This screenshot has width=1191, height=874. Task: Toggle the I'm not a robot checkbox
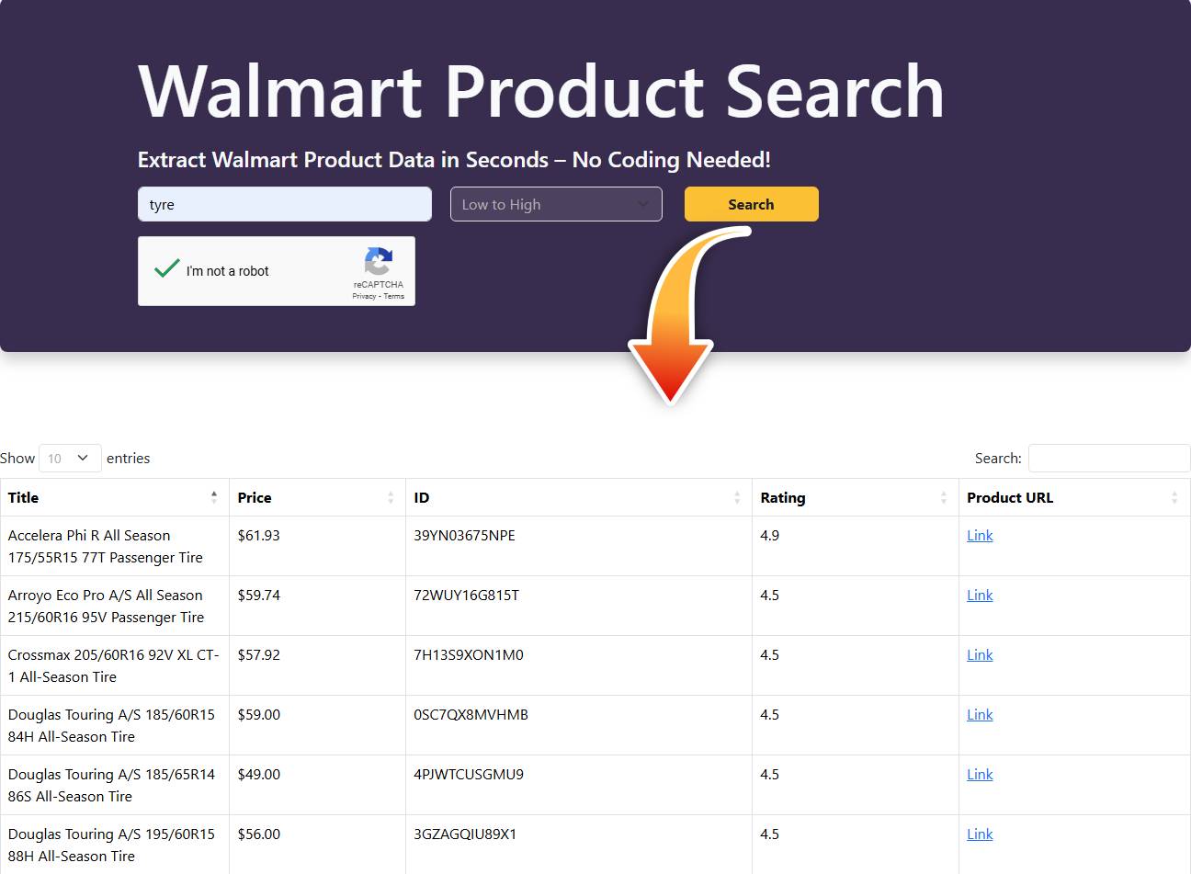tap(166, 269)
